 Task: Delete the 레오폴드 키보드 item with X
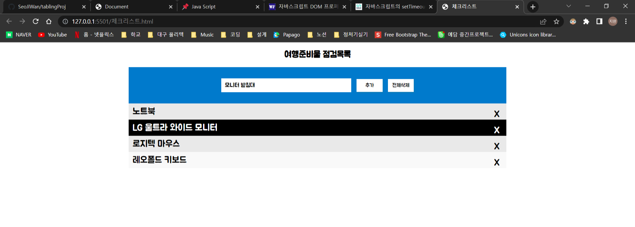tap(497, 162)
